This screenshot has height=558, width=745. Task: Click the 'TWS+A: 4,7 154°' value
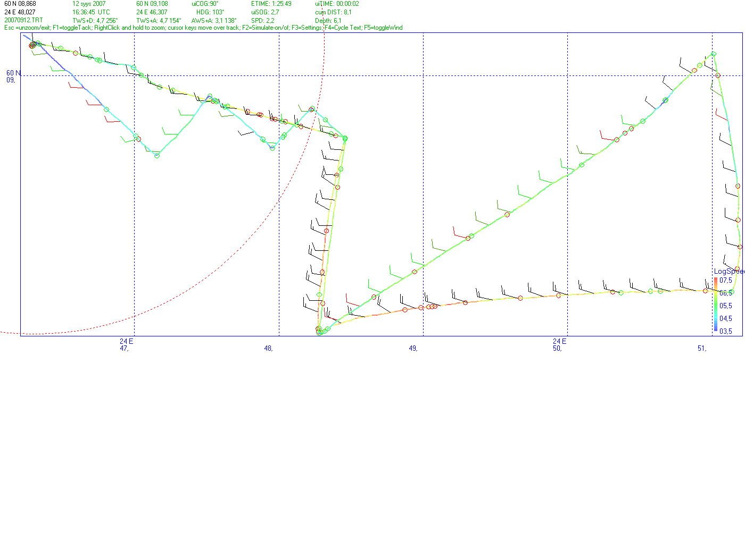159,21
